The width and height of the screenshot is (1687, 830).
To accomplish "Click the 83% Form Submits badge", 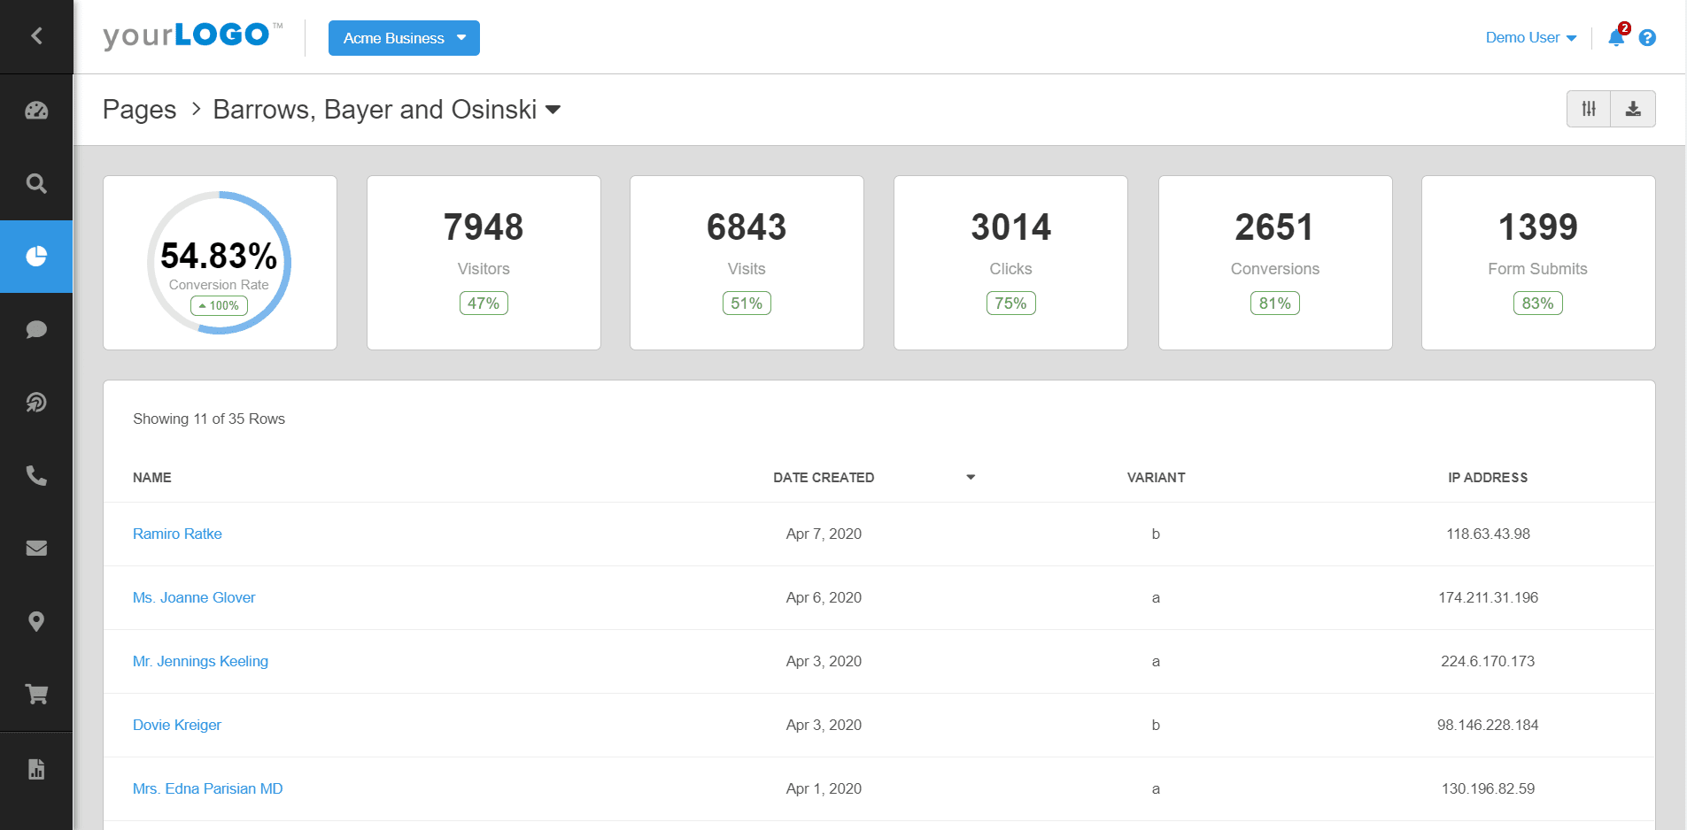I will [1538, 304].
